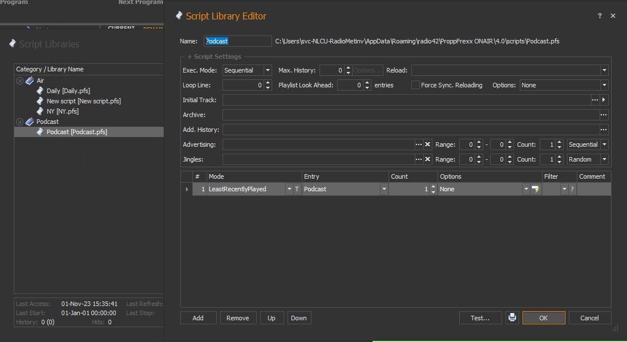Screen dimensions: 627x342
Task: Clear the Jingles field with X icon
Action: [x=427, y=159]
